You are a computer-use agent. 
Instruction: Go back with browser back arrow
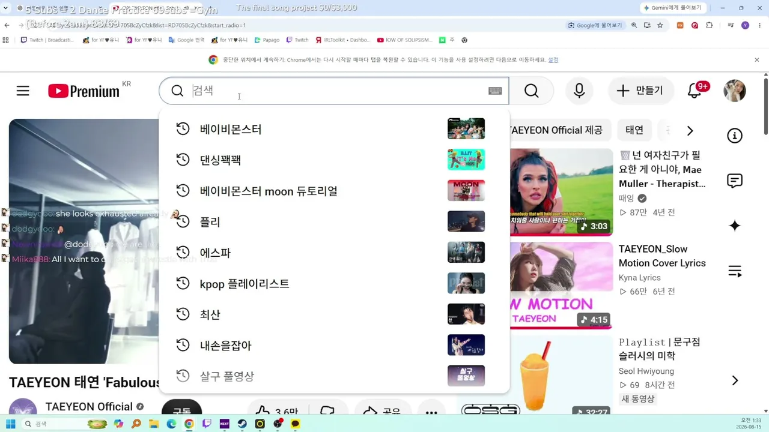7,25
